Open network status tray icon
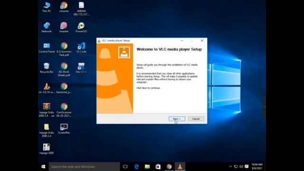The image size is (304, 171). point(236,167)
